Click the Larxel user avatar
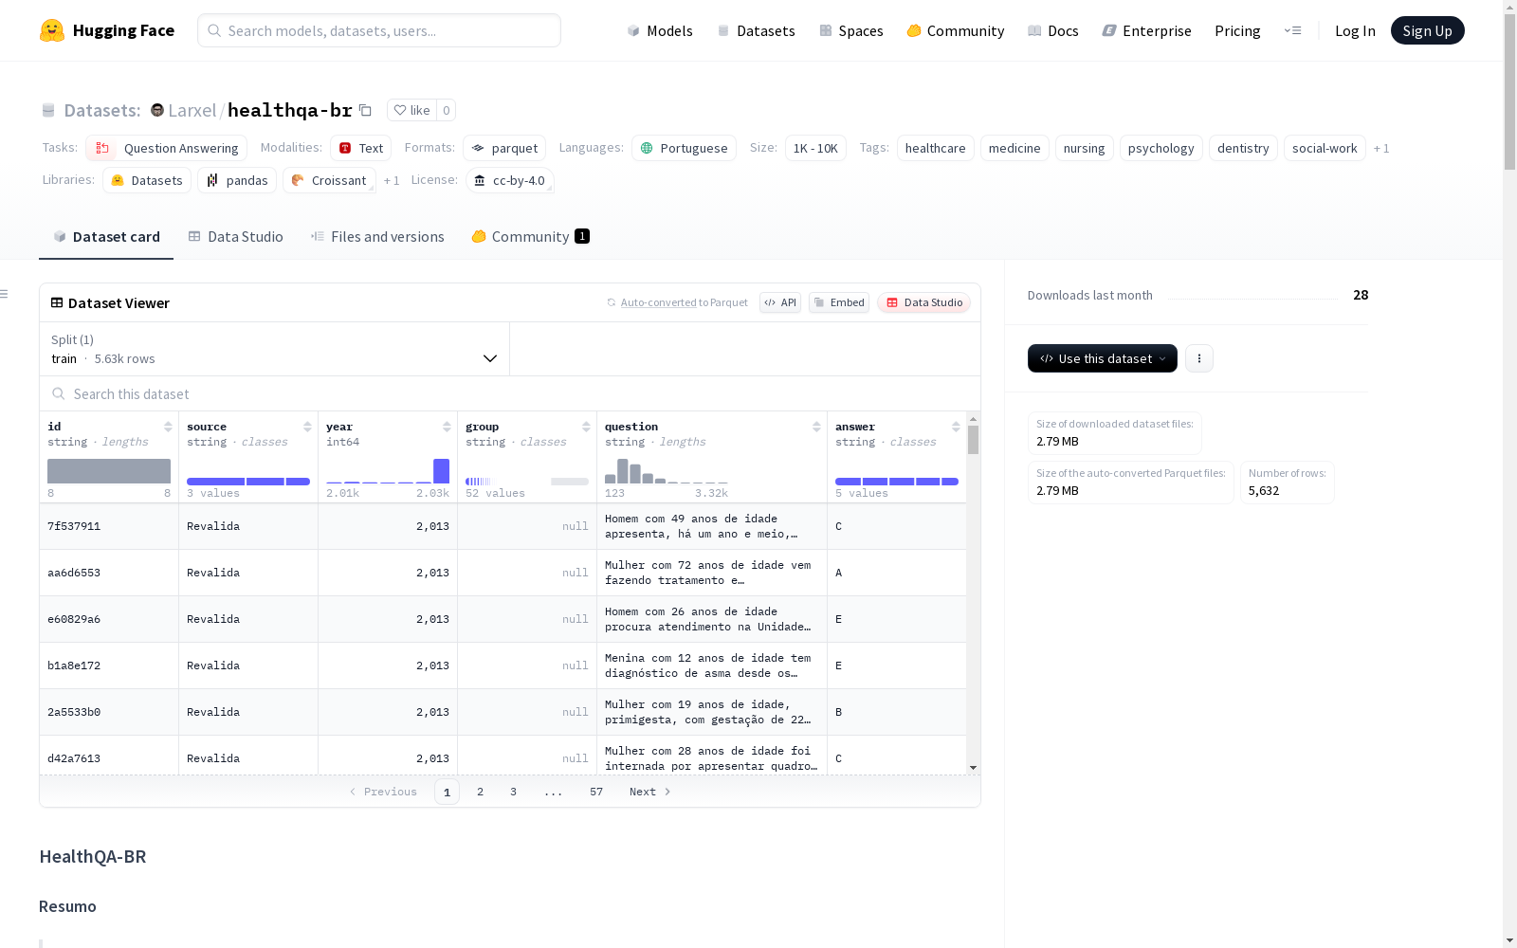Screen dimensions: 1517x948 point(157,110)
